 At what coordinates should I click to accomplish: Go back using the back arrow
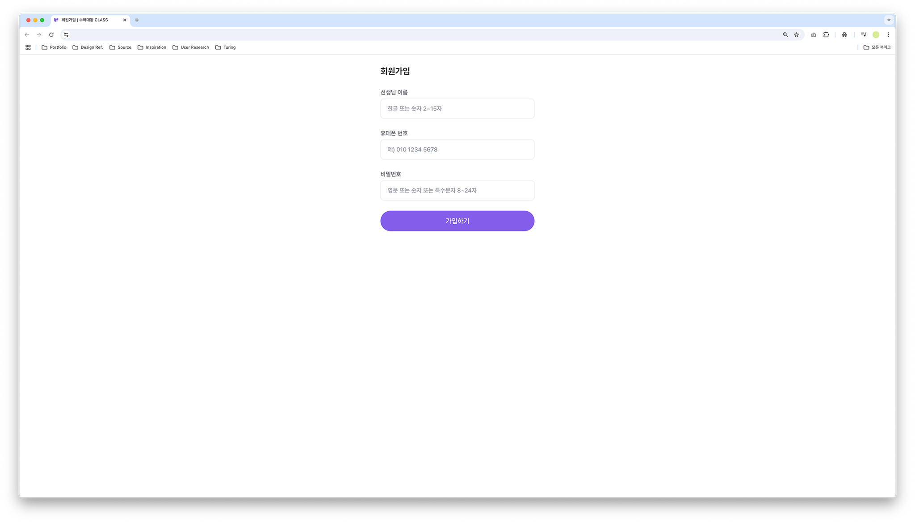click(x=27, y=35)
